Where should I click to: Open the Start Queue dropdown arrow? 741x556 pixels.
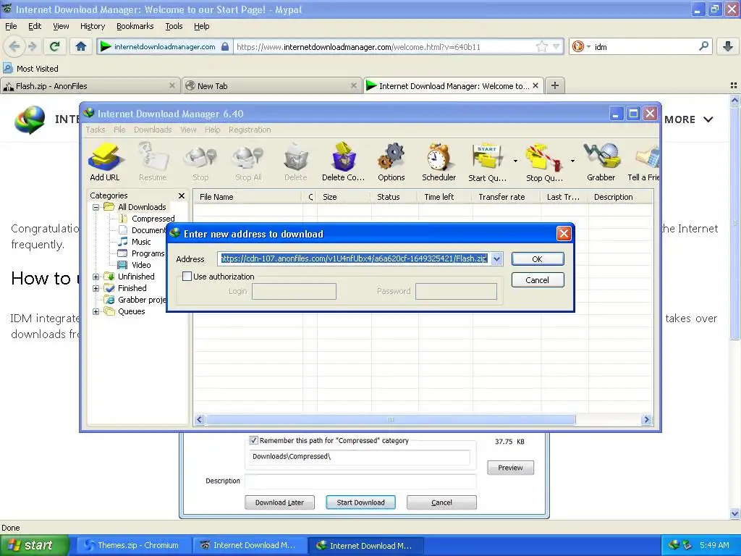(x=515, y=161)
